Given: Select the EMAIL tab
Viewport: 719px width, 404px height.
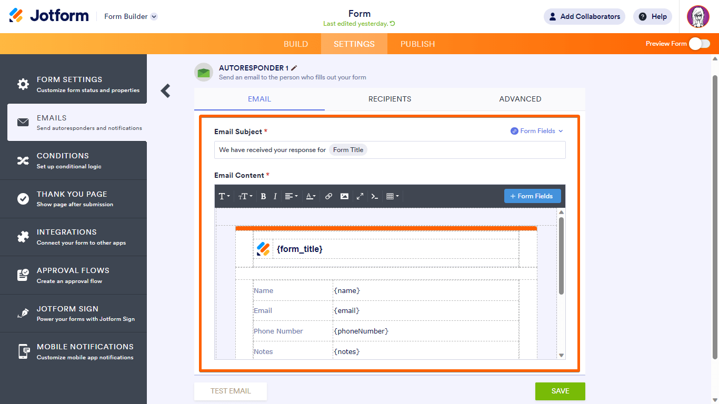Looking at the screenshot, I should [x=259, y=99].
